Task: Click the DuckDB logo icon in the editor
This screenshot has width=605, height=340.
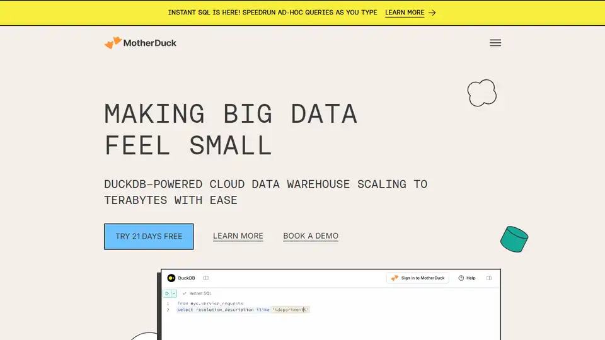Action: tap(171, 278)
